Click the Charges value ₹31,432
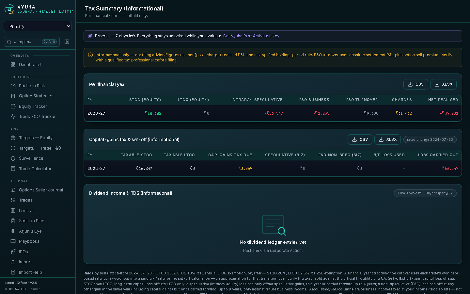This screenshot has height=294, width=470. 404,113
